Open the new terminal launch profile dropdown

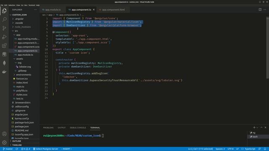click(257, 128)
